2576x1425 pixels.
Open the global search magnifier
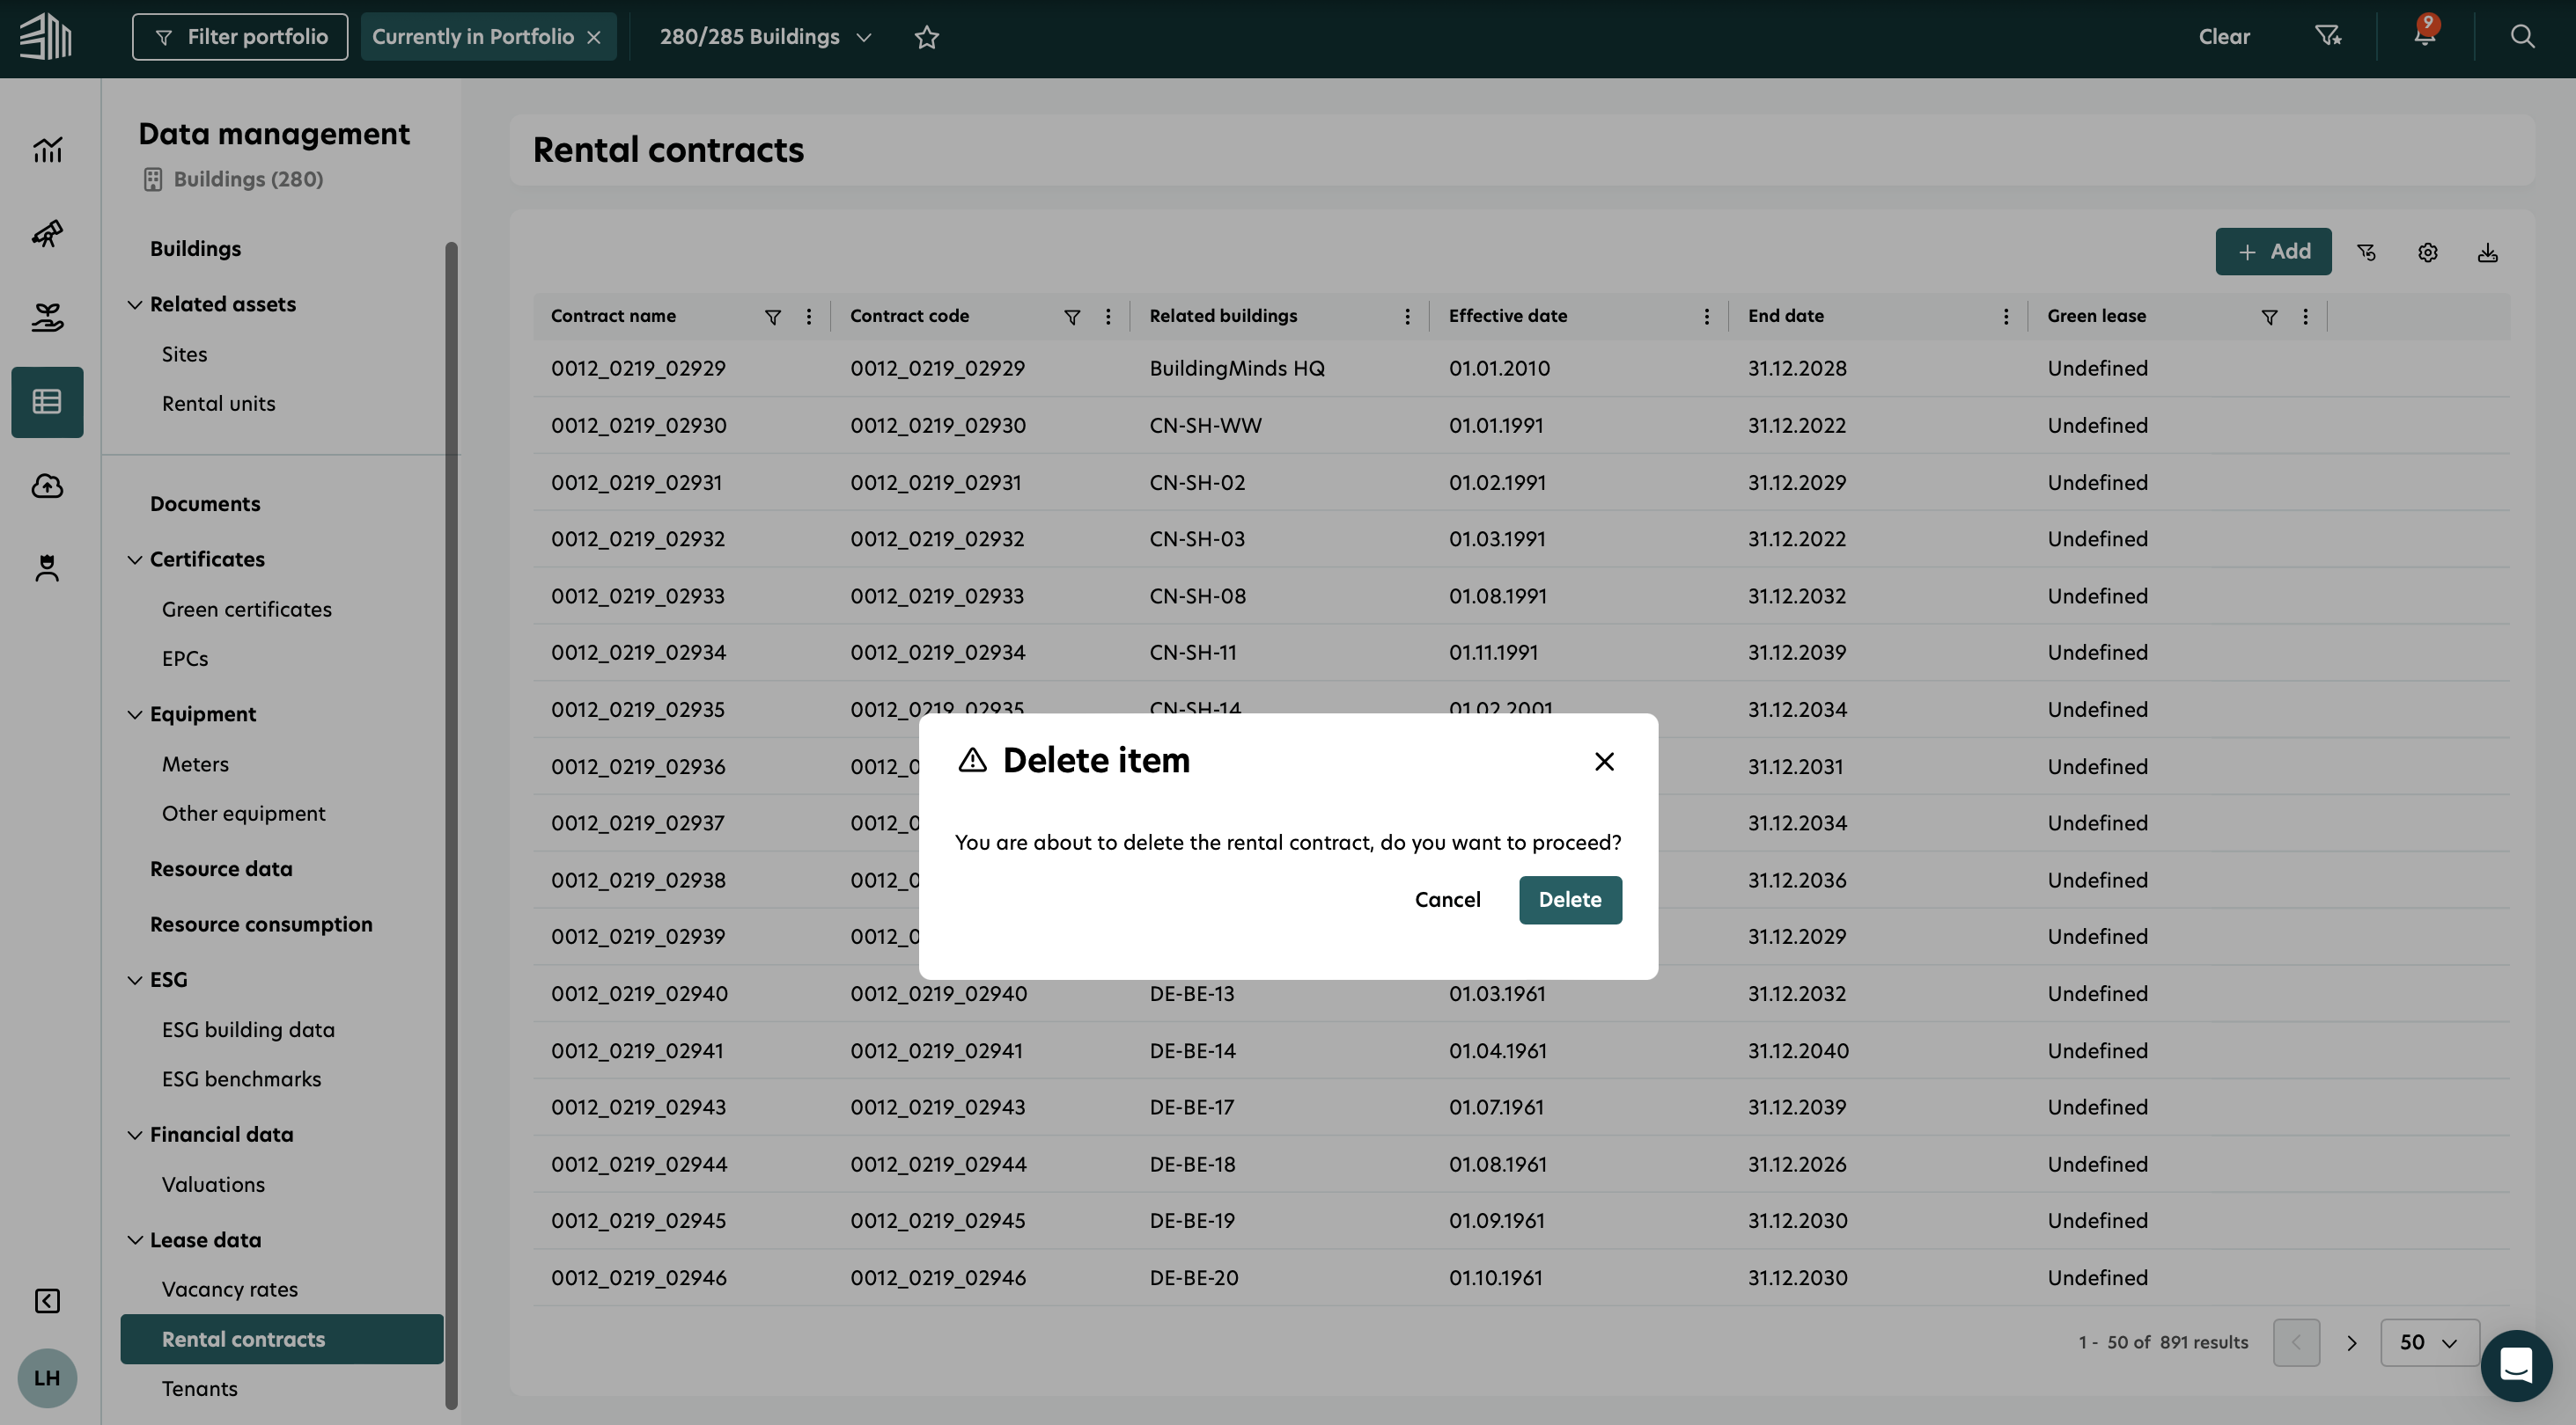[2522, 36]
